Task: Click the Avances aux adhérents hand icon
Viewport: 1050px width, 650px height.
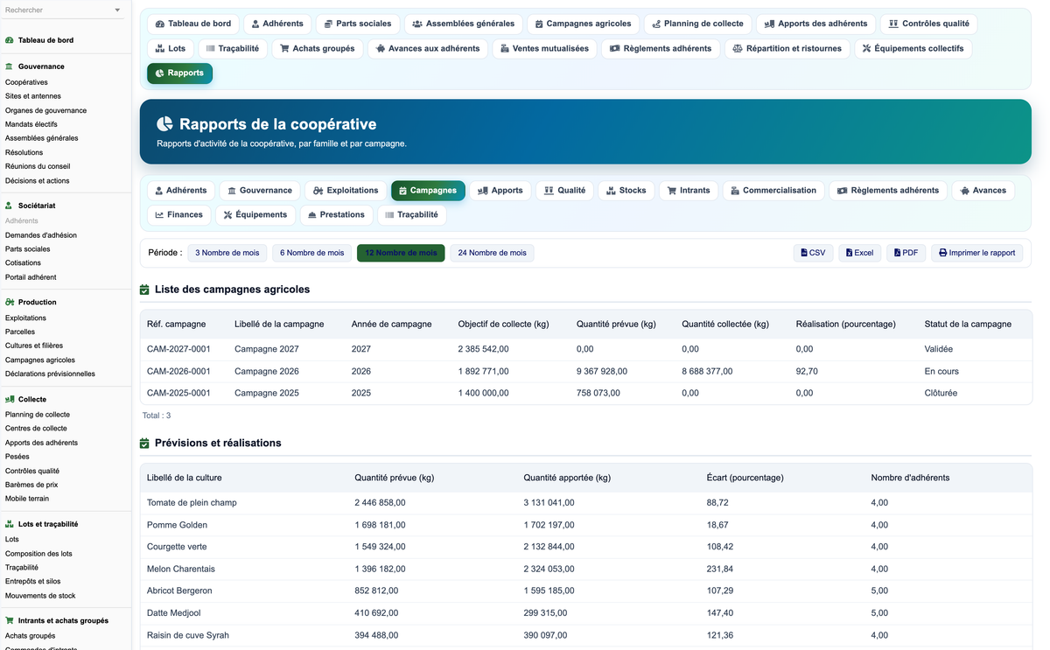Action: pyautogui.click(x=380, y=48)
